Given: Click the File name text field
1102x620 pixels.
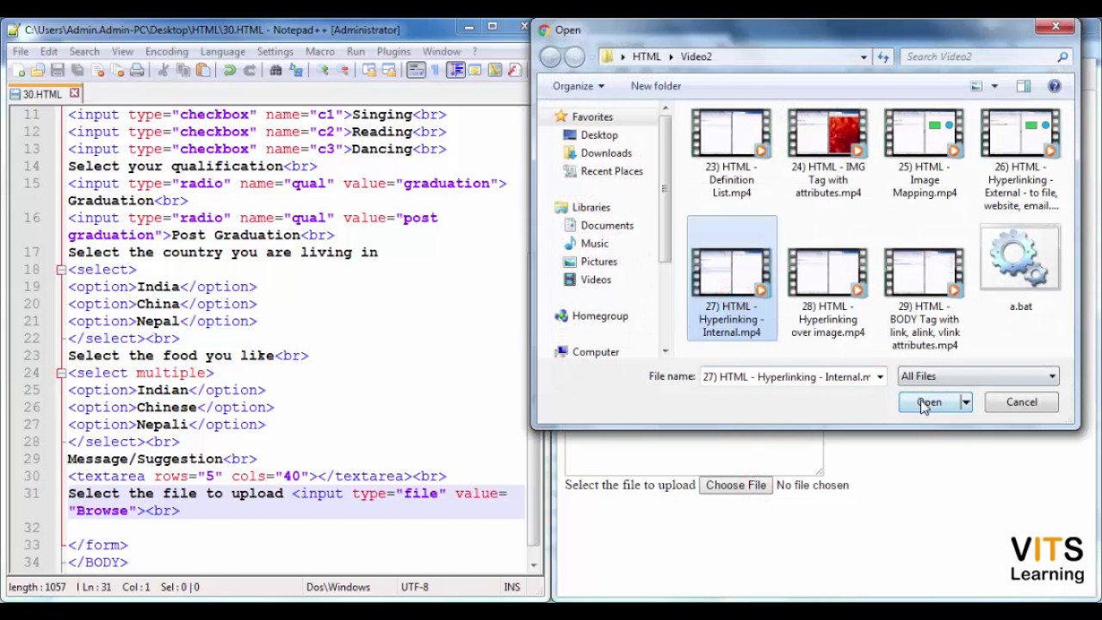Looking at the screenshot, I should pyautogui.click(x=786, y=377).
